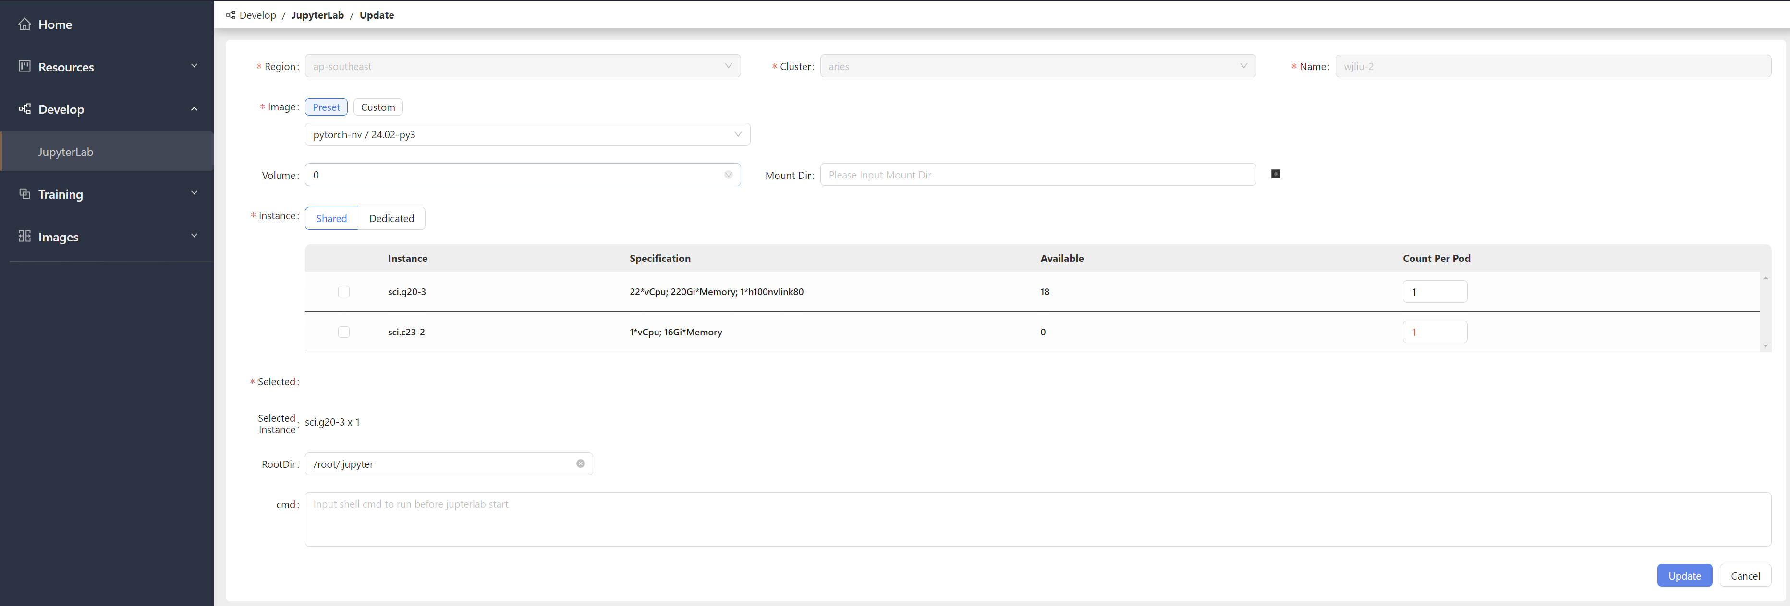Open the Volume dropdown
The image size is (1790, 606).
tap(523, 175)
